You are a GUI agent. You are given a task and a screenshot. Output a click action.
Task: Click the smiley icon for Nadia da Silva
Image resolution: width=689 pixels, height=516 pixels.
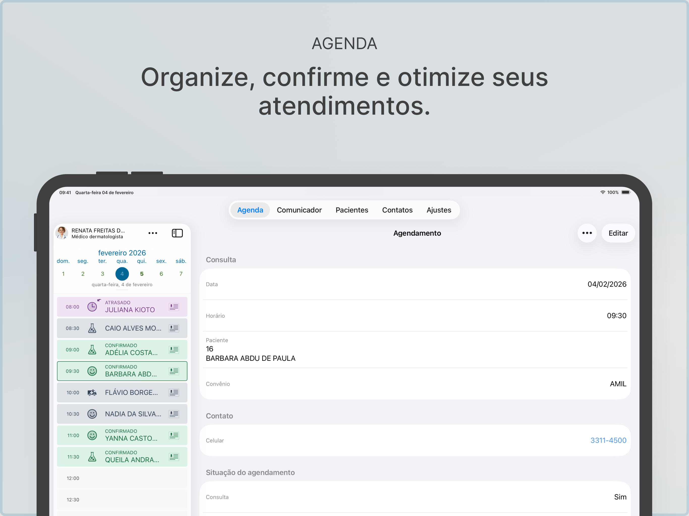[92, 414]
